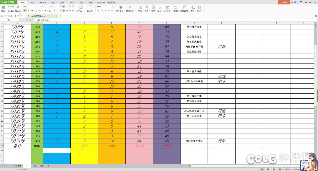Open the Merge and Center dropdown arrow
This screenshot has height=171, width=318.
85,11
